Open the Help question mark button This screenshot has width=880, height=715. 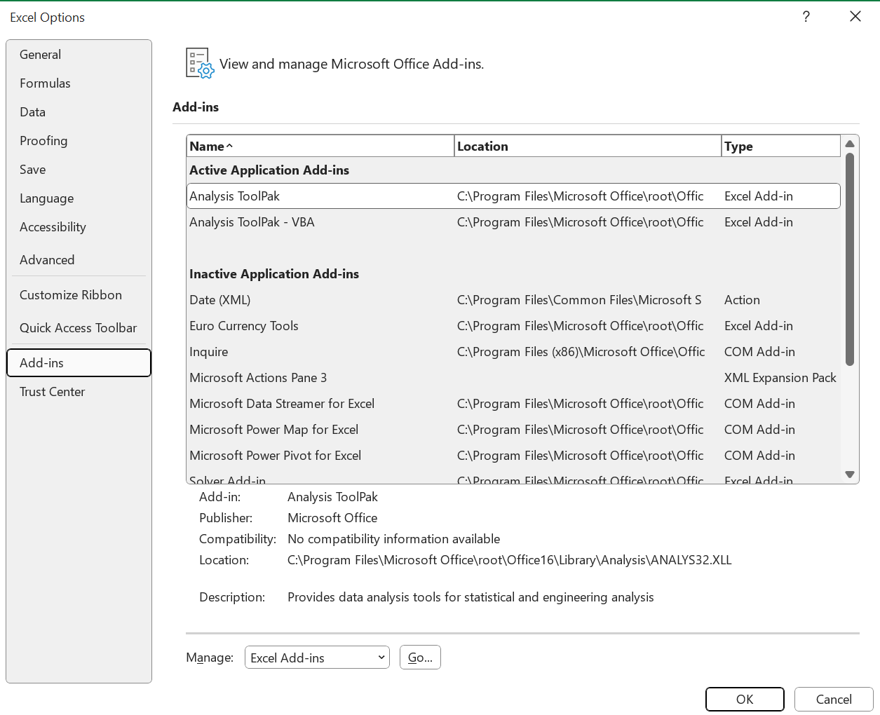tap(806, 17)
